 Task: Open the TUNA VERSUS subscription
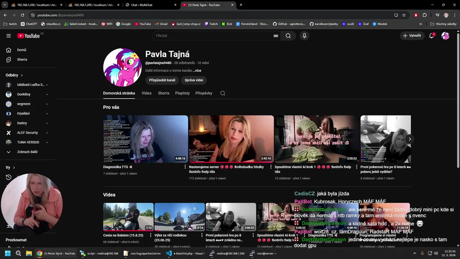coord(28,142)
